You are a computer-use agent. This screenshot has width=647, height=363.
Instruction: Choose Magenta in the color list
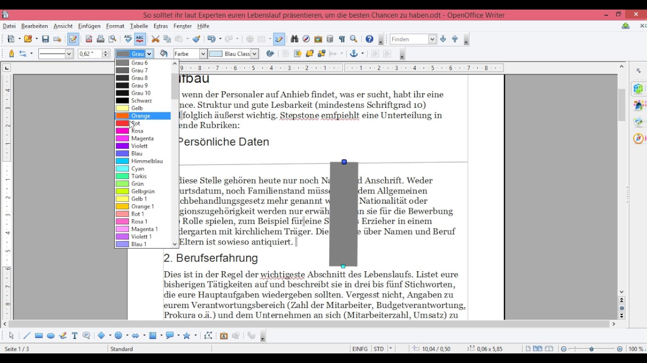click(x=143, y=138)
